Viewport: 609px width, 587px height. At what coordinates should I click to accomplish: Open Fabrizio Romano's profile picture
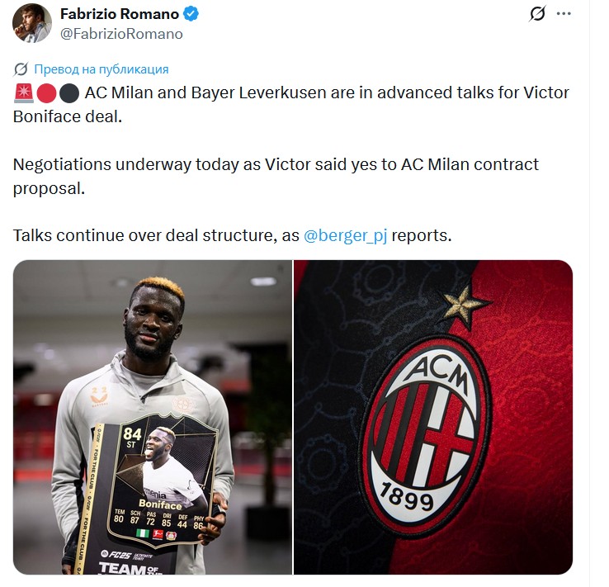click(32, 23)
